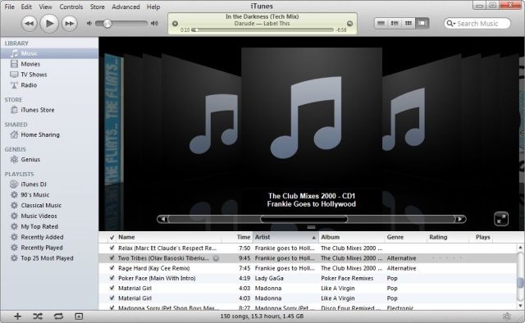Open the Controls menu
Viewport: 525px width, 323px height.
(71, 7)
